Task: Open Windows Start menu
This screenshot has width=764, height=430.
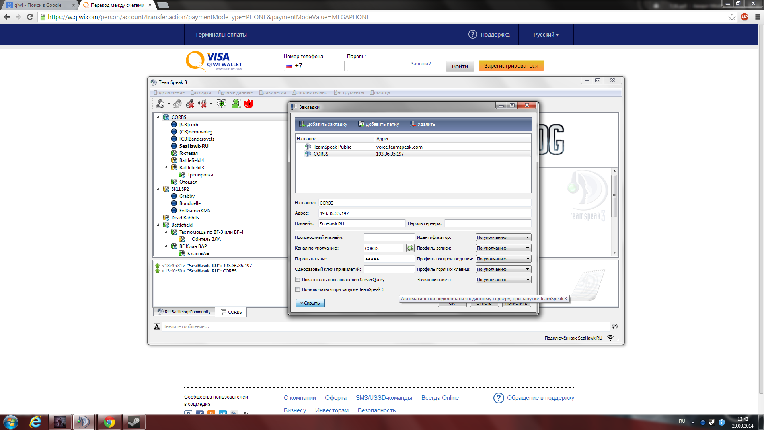Action: [x=11, y=422]
